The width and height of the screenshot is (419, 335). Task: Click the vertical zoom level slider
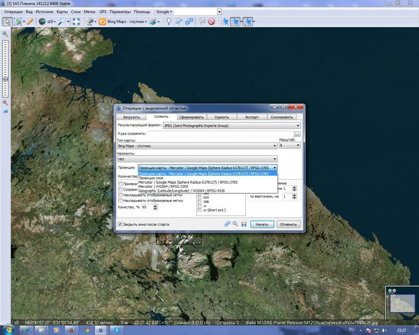[x=5, y=68]
